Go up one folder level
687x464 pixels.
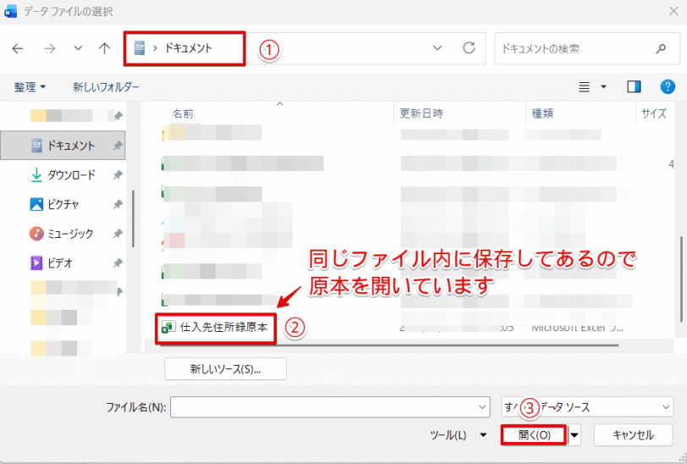point(104,48)
